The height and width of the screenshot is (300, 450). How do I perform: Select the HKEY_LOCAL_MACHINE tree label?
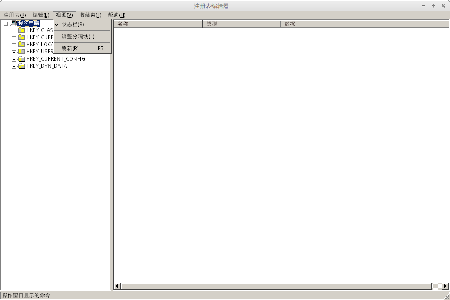tap(39, 45)
